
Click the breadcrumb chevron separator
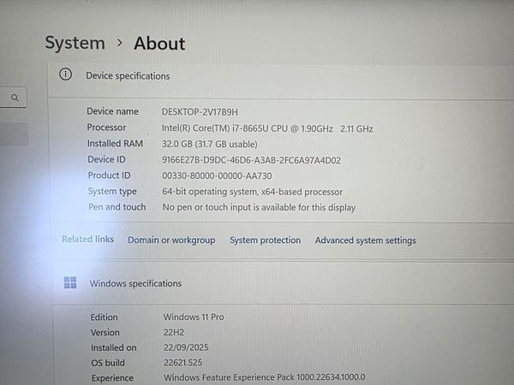click(x=120, y=43)
